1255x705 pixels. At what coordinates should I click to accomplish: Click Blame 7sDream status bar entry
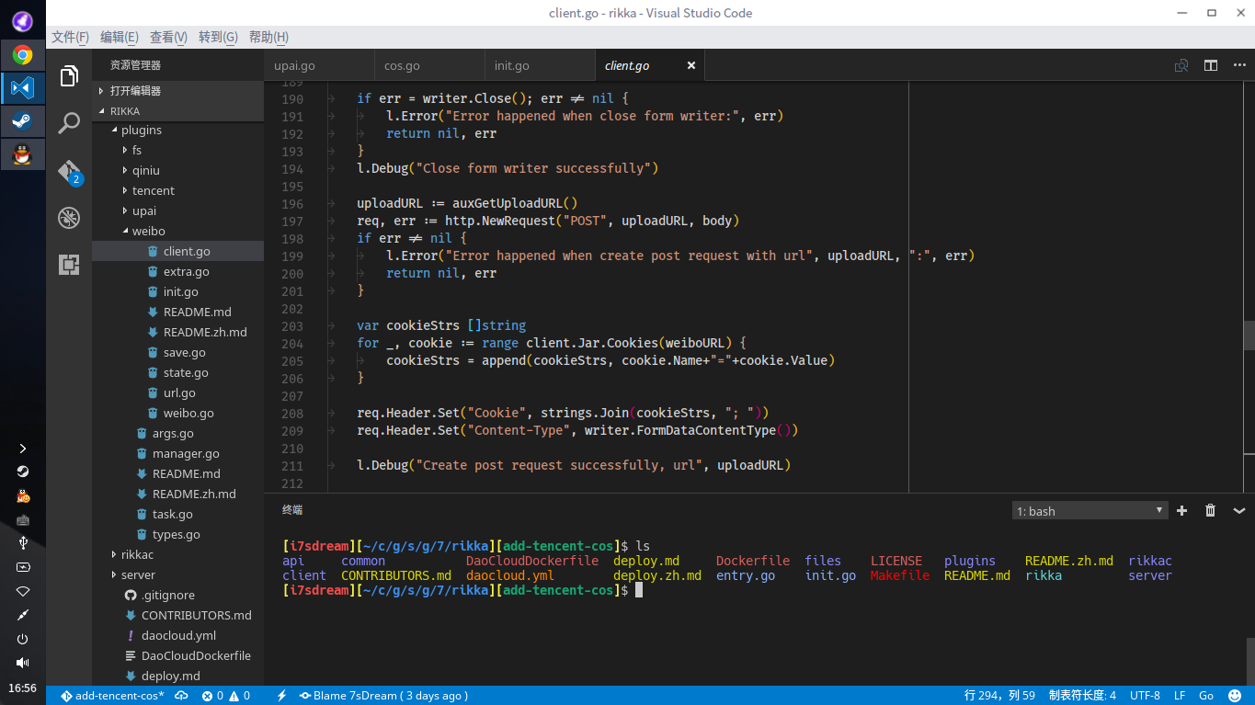coord(383,696)
